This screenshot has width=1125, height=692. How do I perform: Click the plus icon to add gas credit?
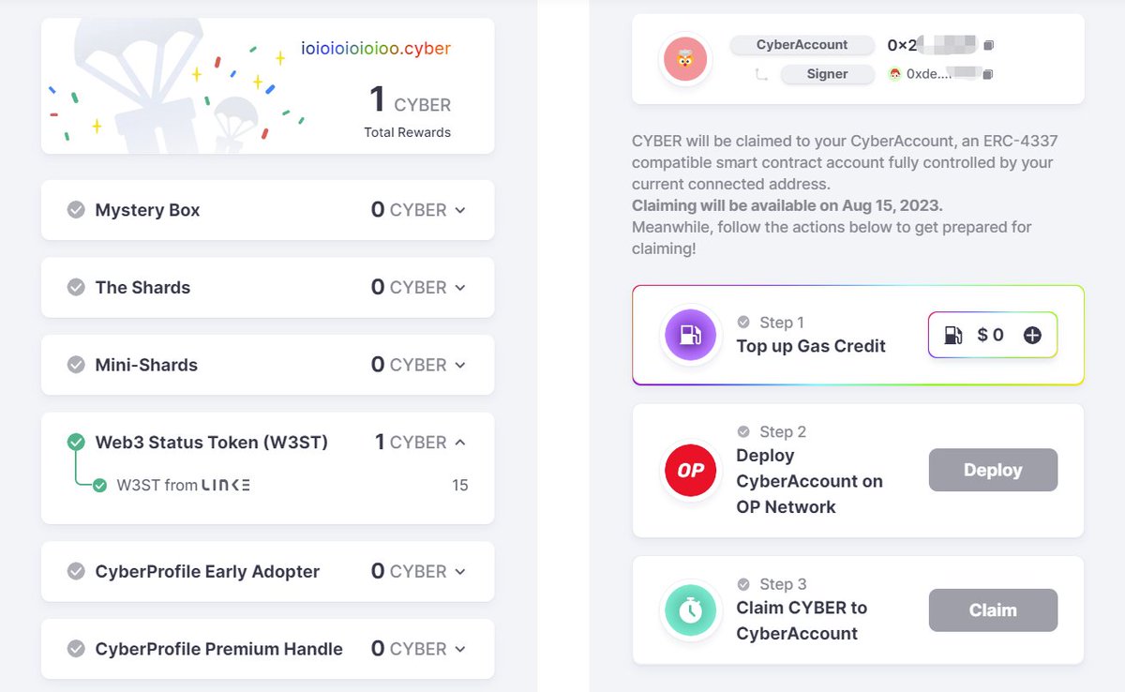click(1032, 335)
